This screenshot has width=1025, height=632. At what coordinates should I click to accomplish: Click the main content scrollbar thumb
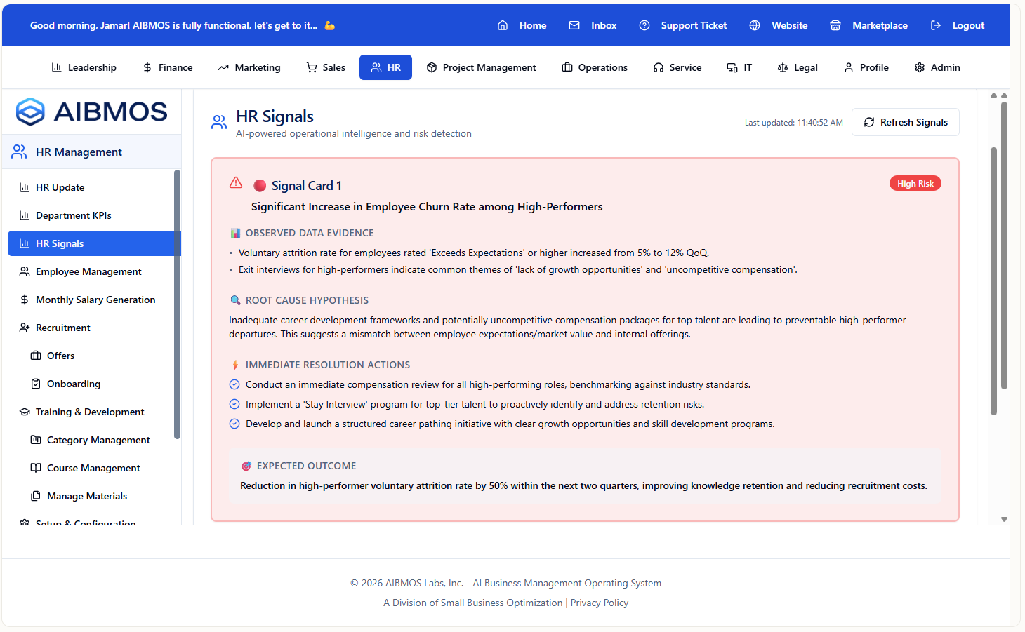[x=993, y=281]
